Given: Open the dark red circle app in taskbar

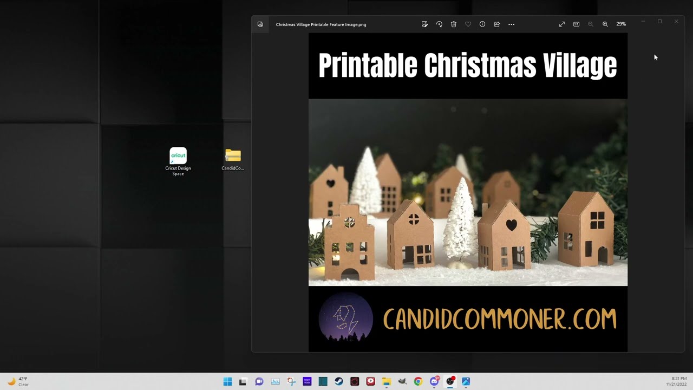Looking at the screenshot, I should point(355,381).
